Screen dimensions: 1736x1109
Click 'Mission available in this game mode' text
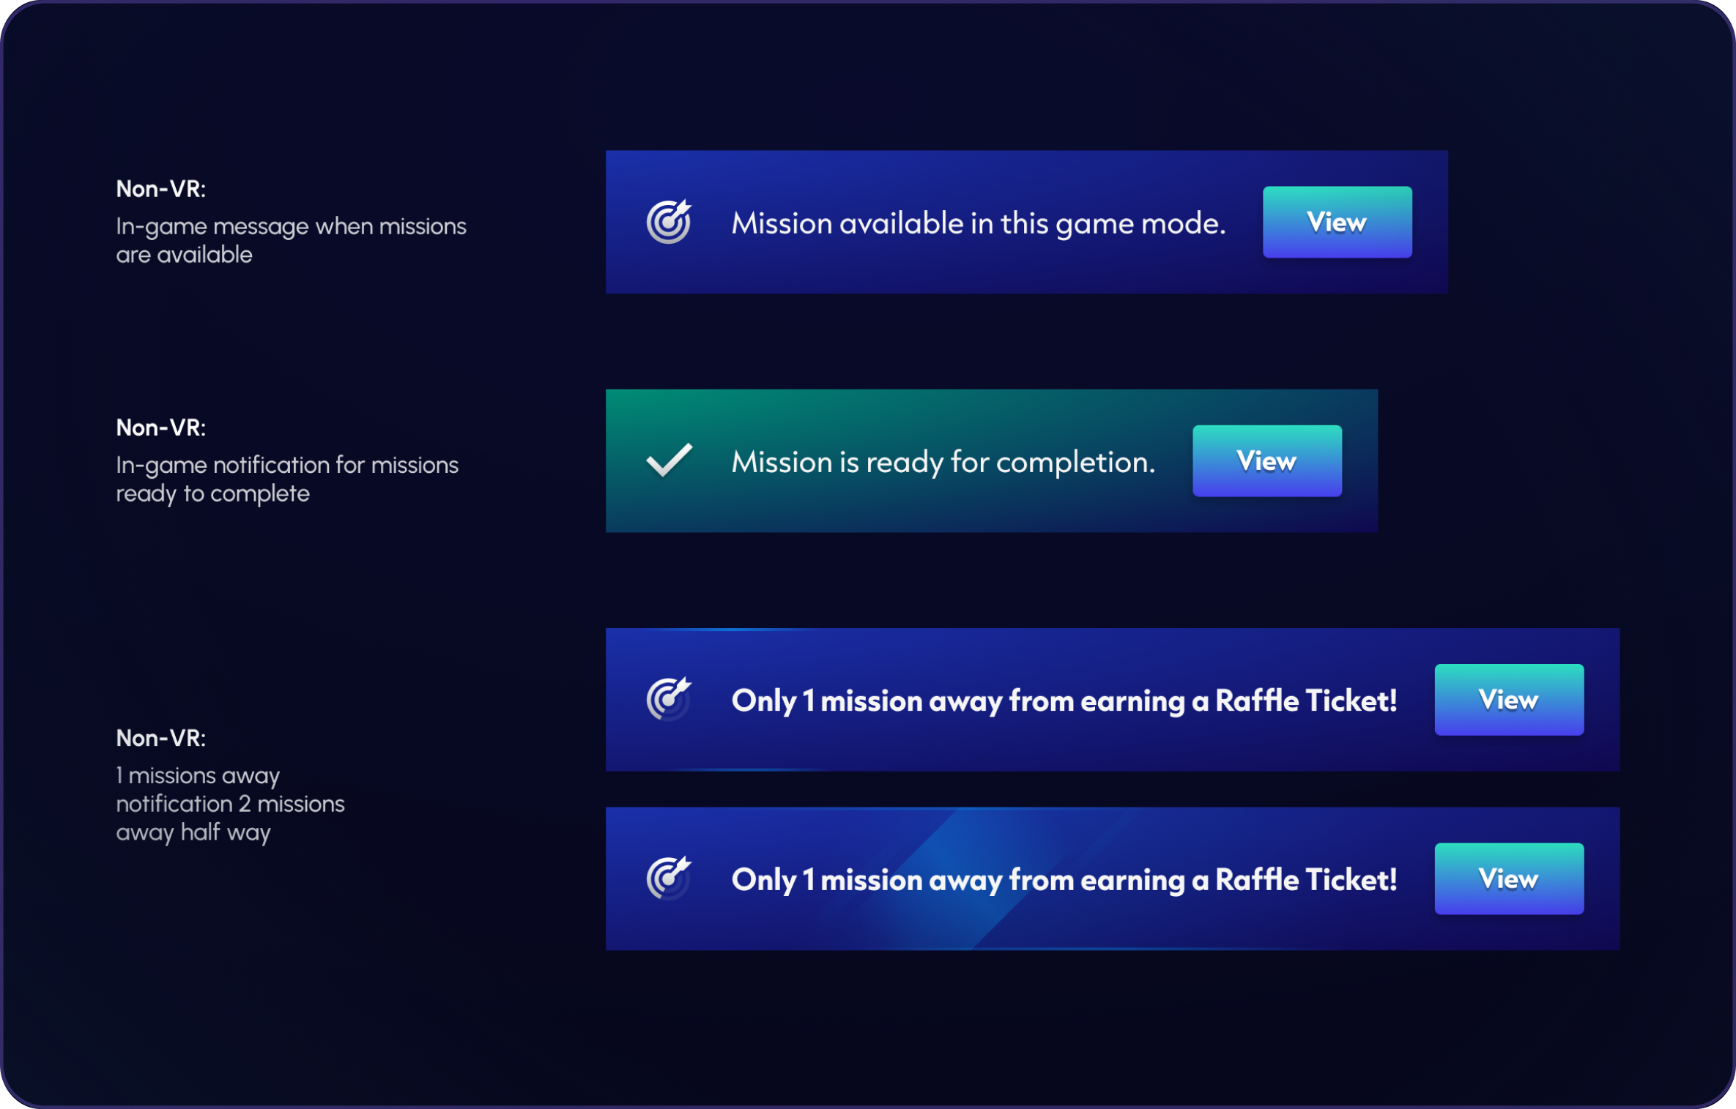click(x=978, y=223)
